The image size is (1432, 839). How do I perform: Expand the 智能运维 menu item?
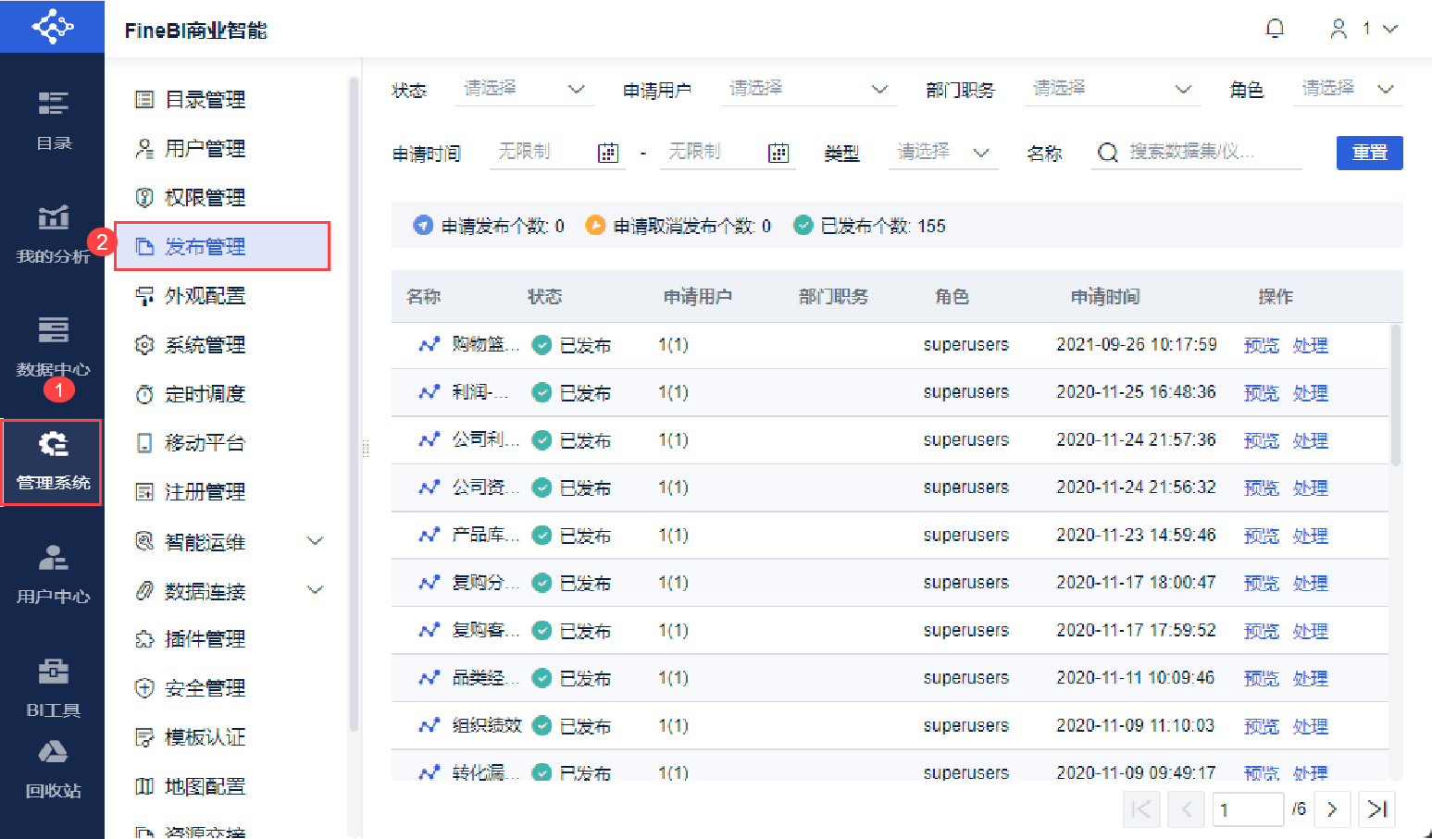click(315, 541)
